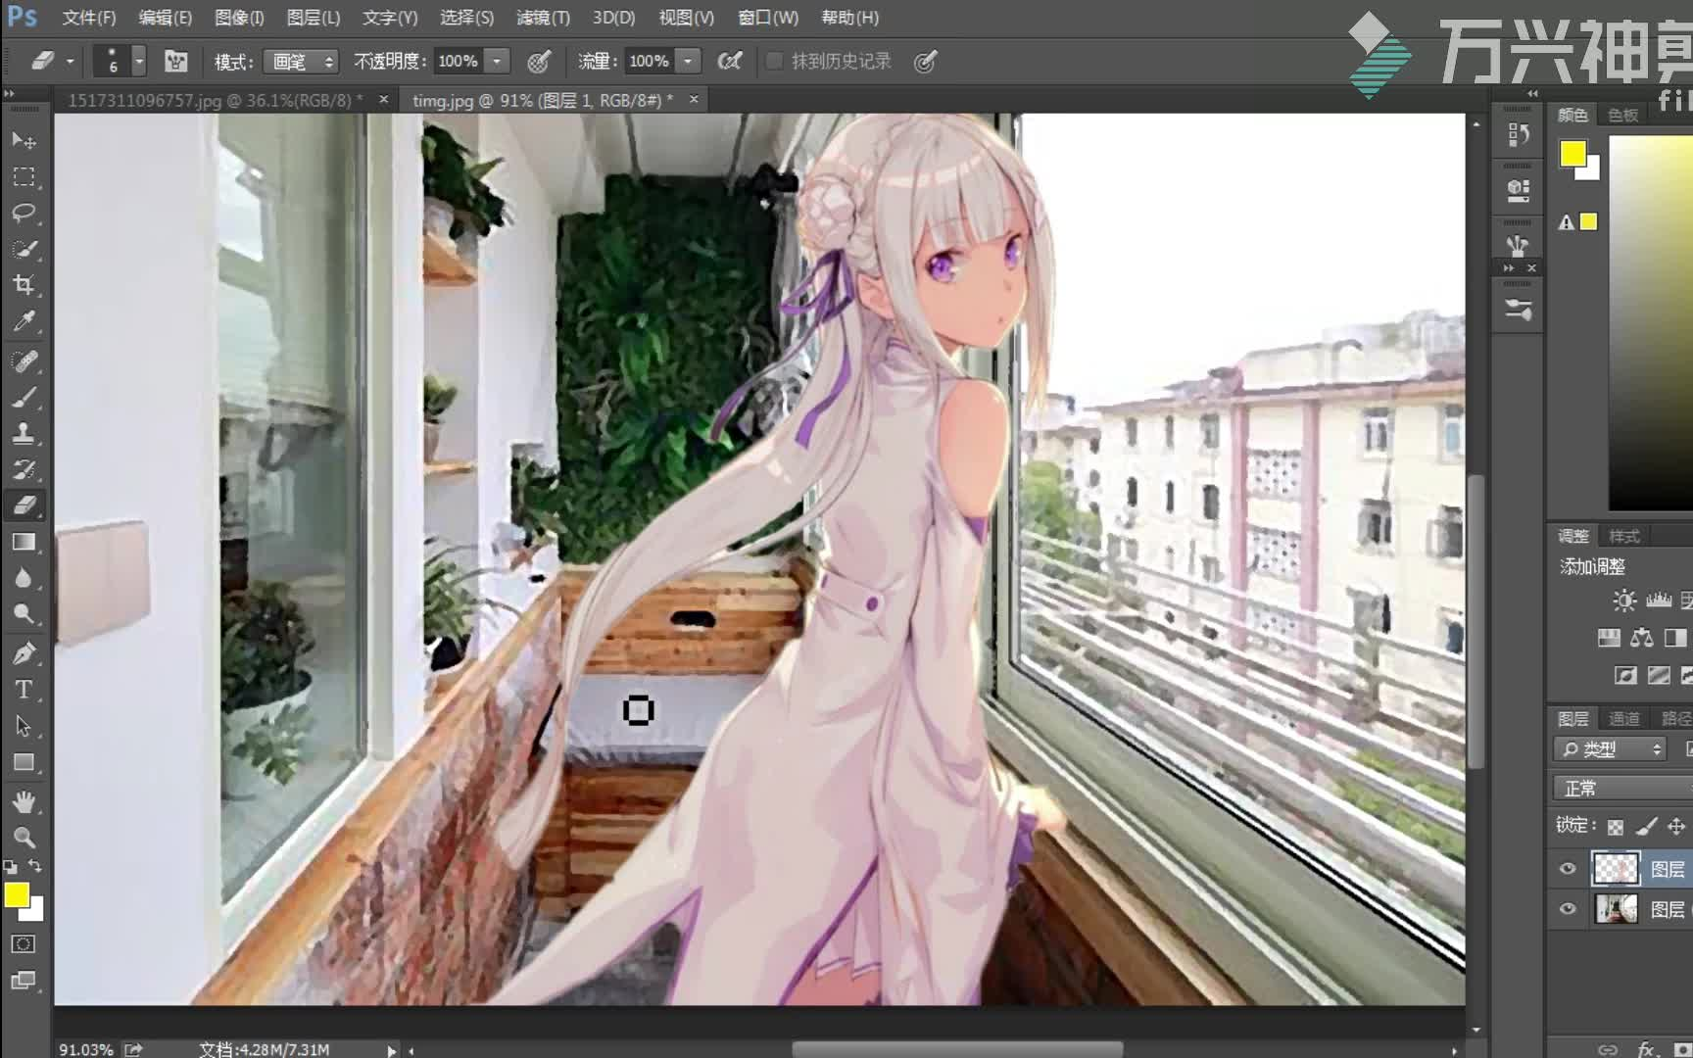
Task: Select the Move tool
Action: pyautogui.click(x=24, y=141)
